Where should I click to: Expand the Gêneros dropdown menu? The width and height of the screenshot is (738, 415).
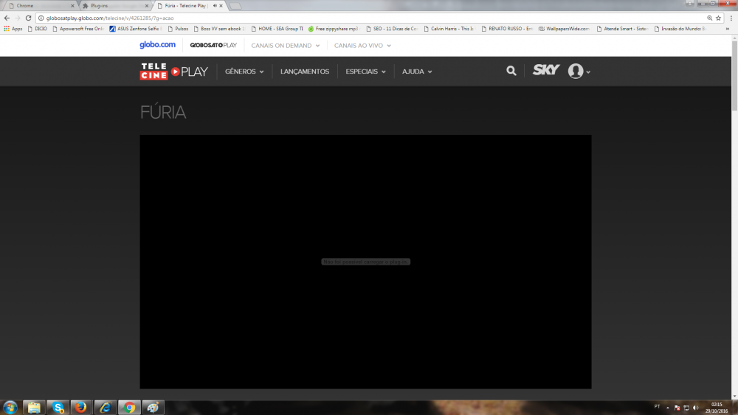pyautogui.click(x=244, y=72)
